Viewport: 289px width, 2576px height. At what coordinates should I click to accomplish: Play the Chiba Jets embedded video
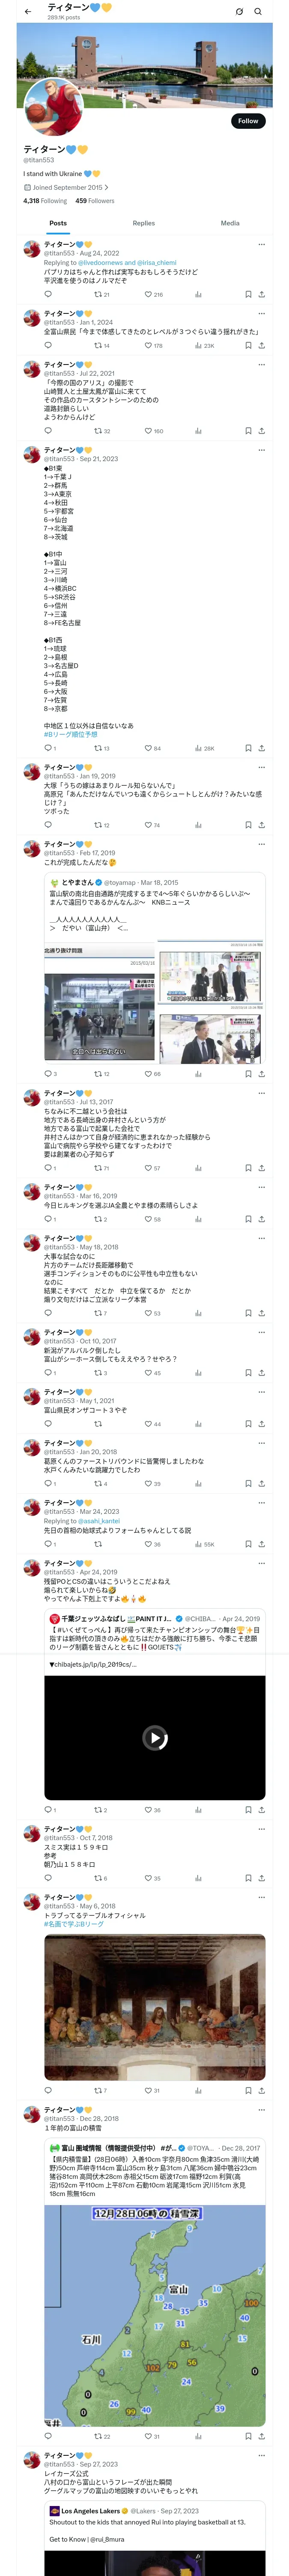155,1737
